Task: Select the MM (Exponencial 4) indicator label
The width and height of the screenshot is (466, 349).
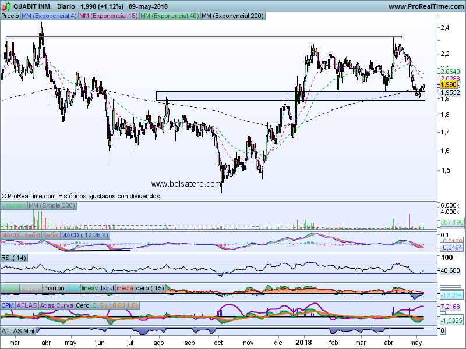Action: point(48,16)
